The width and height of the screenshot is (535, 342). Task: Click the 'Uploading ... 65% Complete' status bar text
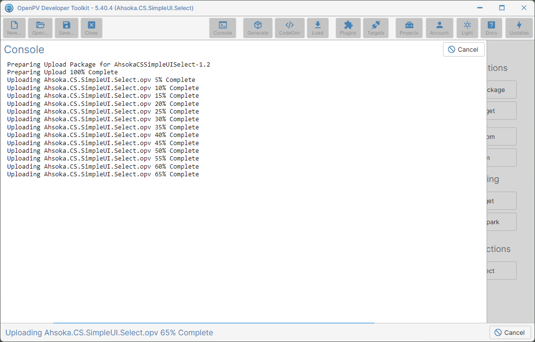pyautogui.click(x=109, y=332)
